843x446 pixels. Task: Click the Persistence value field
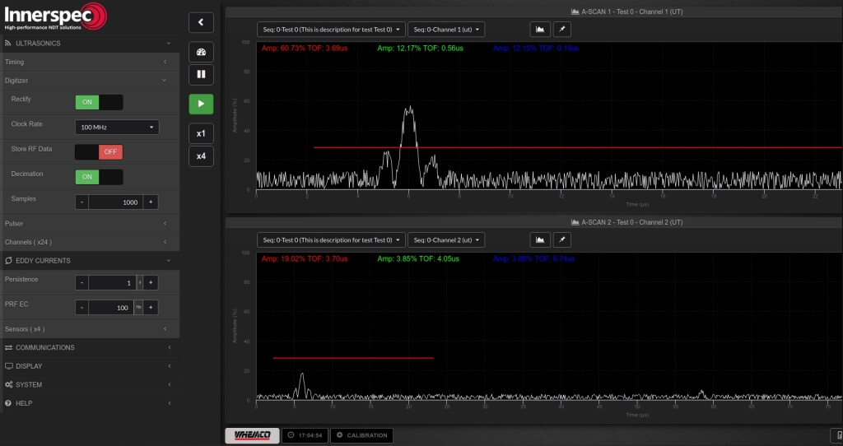pyautogui.click(x=112, y=282)
